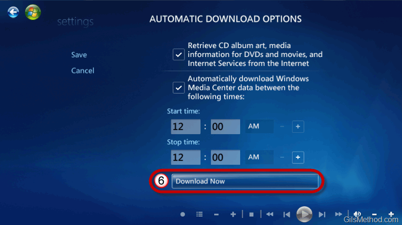Click the round play button
Viewport: 402px width, 225px height.
(x=304, y=214)
